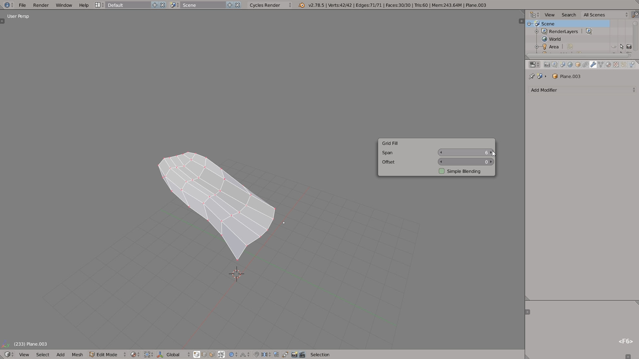
Task: Click the outliner filter magnifier icon
Action: pos(635,15)
